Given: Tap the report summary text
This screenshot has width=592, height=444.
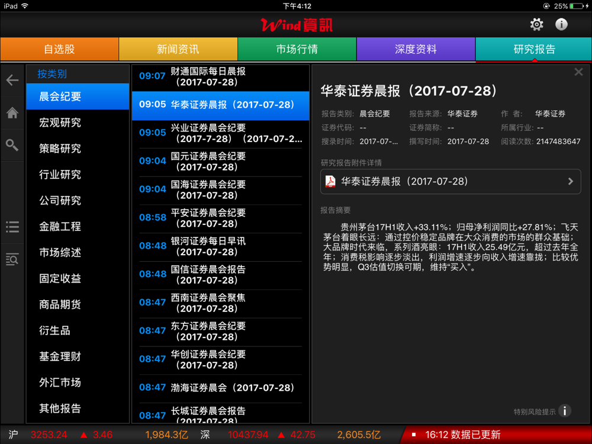Looking at the screenshot, I should pos(451,247).
